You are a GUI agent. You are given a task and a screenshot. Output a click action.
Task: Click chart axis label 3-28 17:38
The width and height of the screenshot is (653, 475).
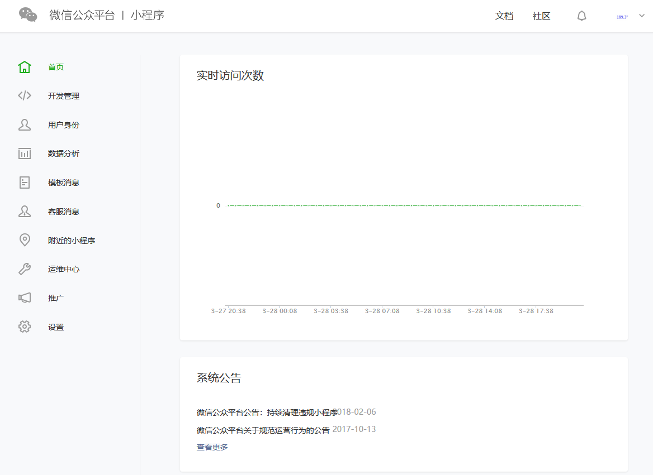point(536,311)
